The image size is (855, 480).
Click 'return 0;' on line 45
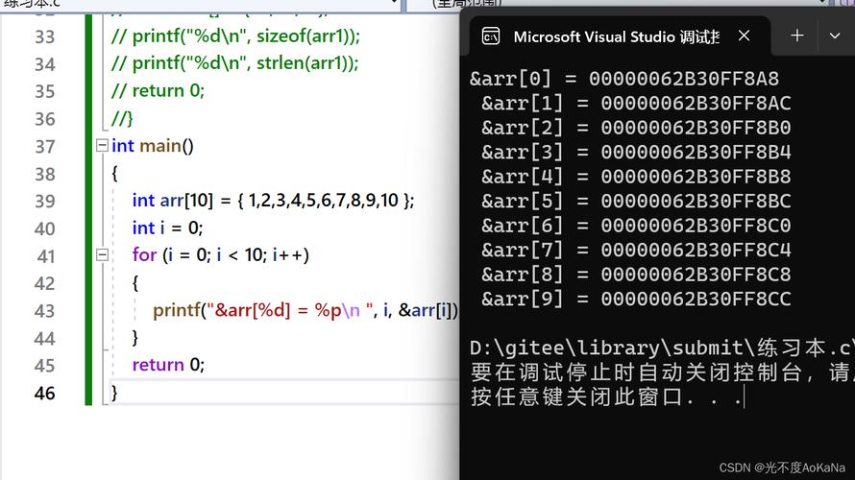coord(168,365)
